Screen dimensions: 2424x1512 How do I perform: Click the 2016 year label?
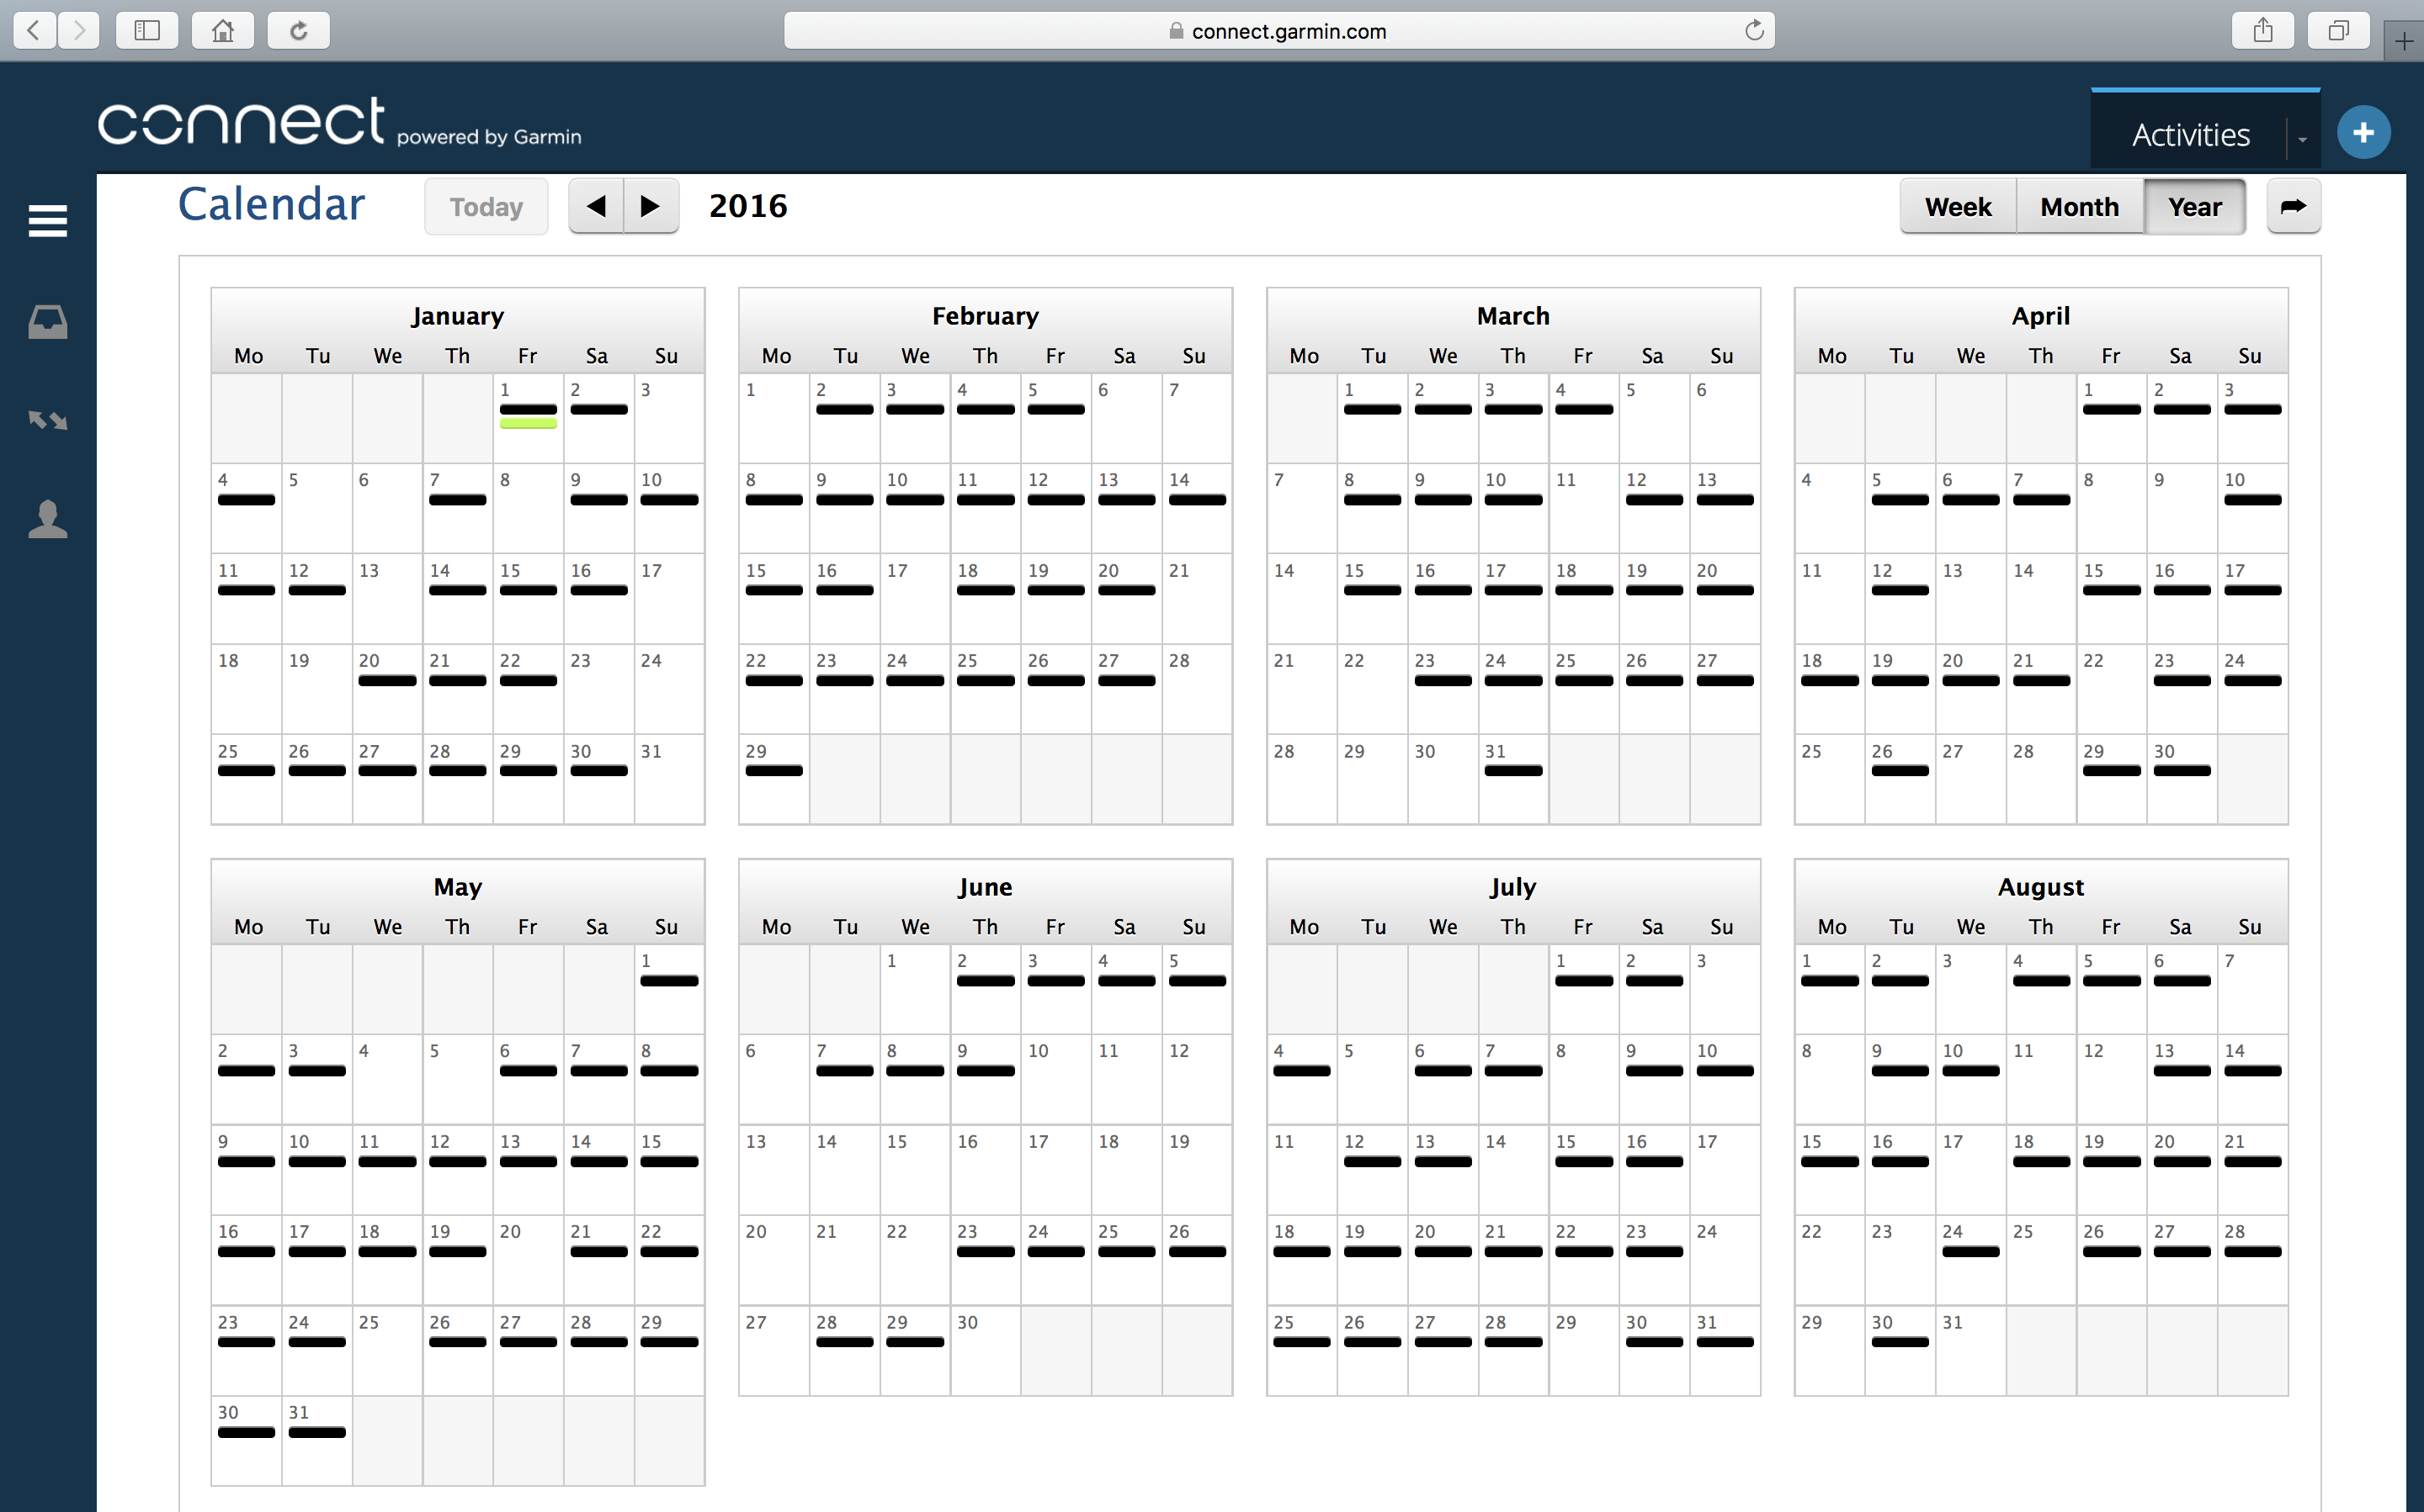[747, 206]
